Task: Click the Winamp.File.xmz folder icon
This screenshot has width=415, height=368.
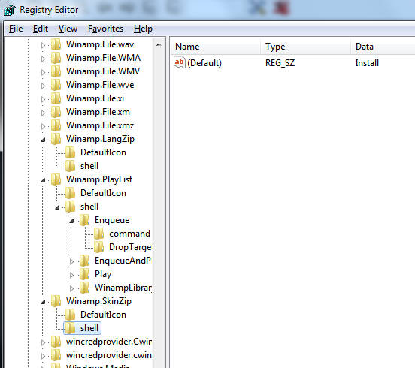Action: click(x=56, y=125)
